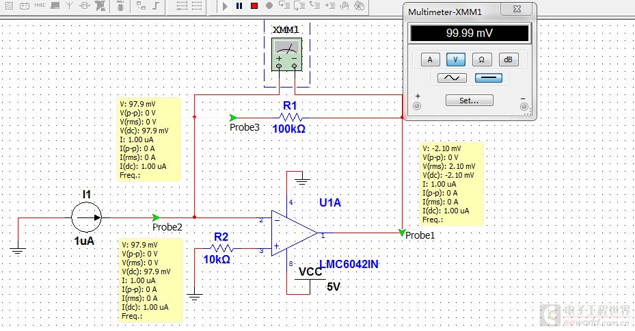Open the power source components icon

(25, 5)
